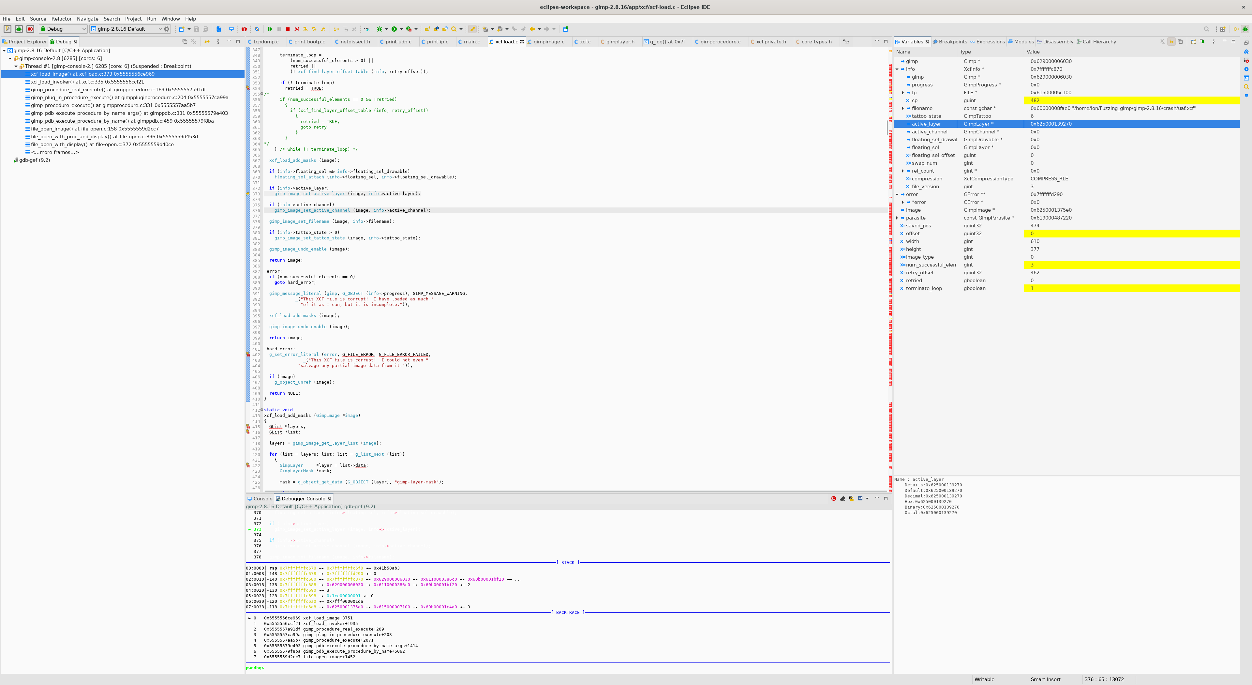Screen dimensions: 1252x685
Task: Select the retry_offset variable row
Action: pyautogui.click(x=1066, y=273)
